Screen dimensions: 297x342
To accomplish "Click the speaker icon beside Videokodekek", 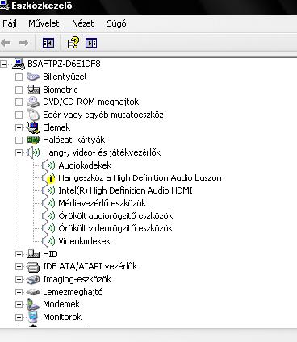I will click(x=48, y=241).
